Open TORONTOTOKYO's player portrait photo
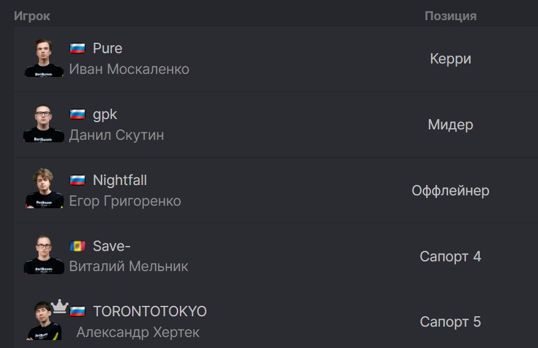The width and height of the screenshot is (538, 348). 44,321
